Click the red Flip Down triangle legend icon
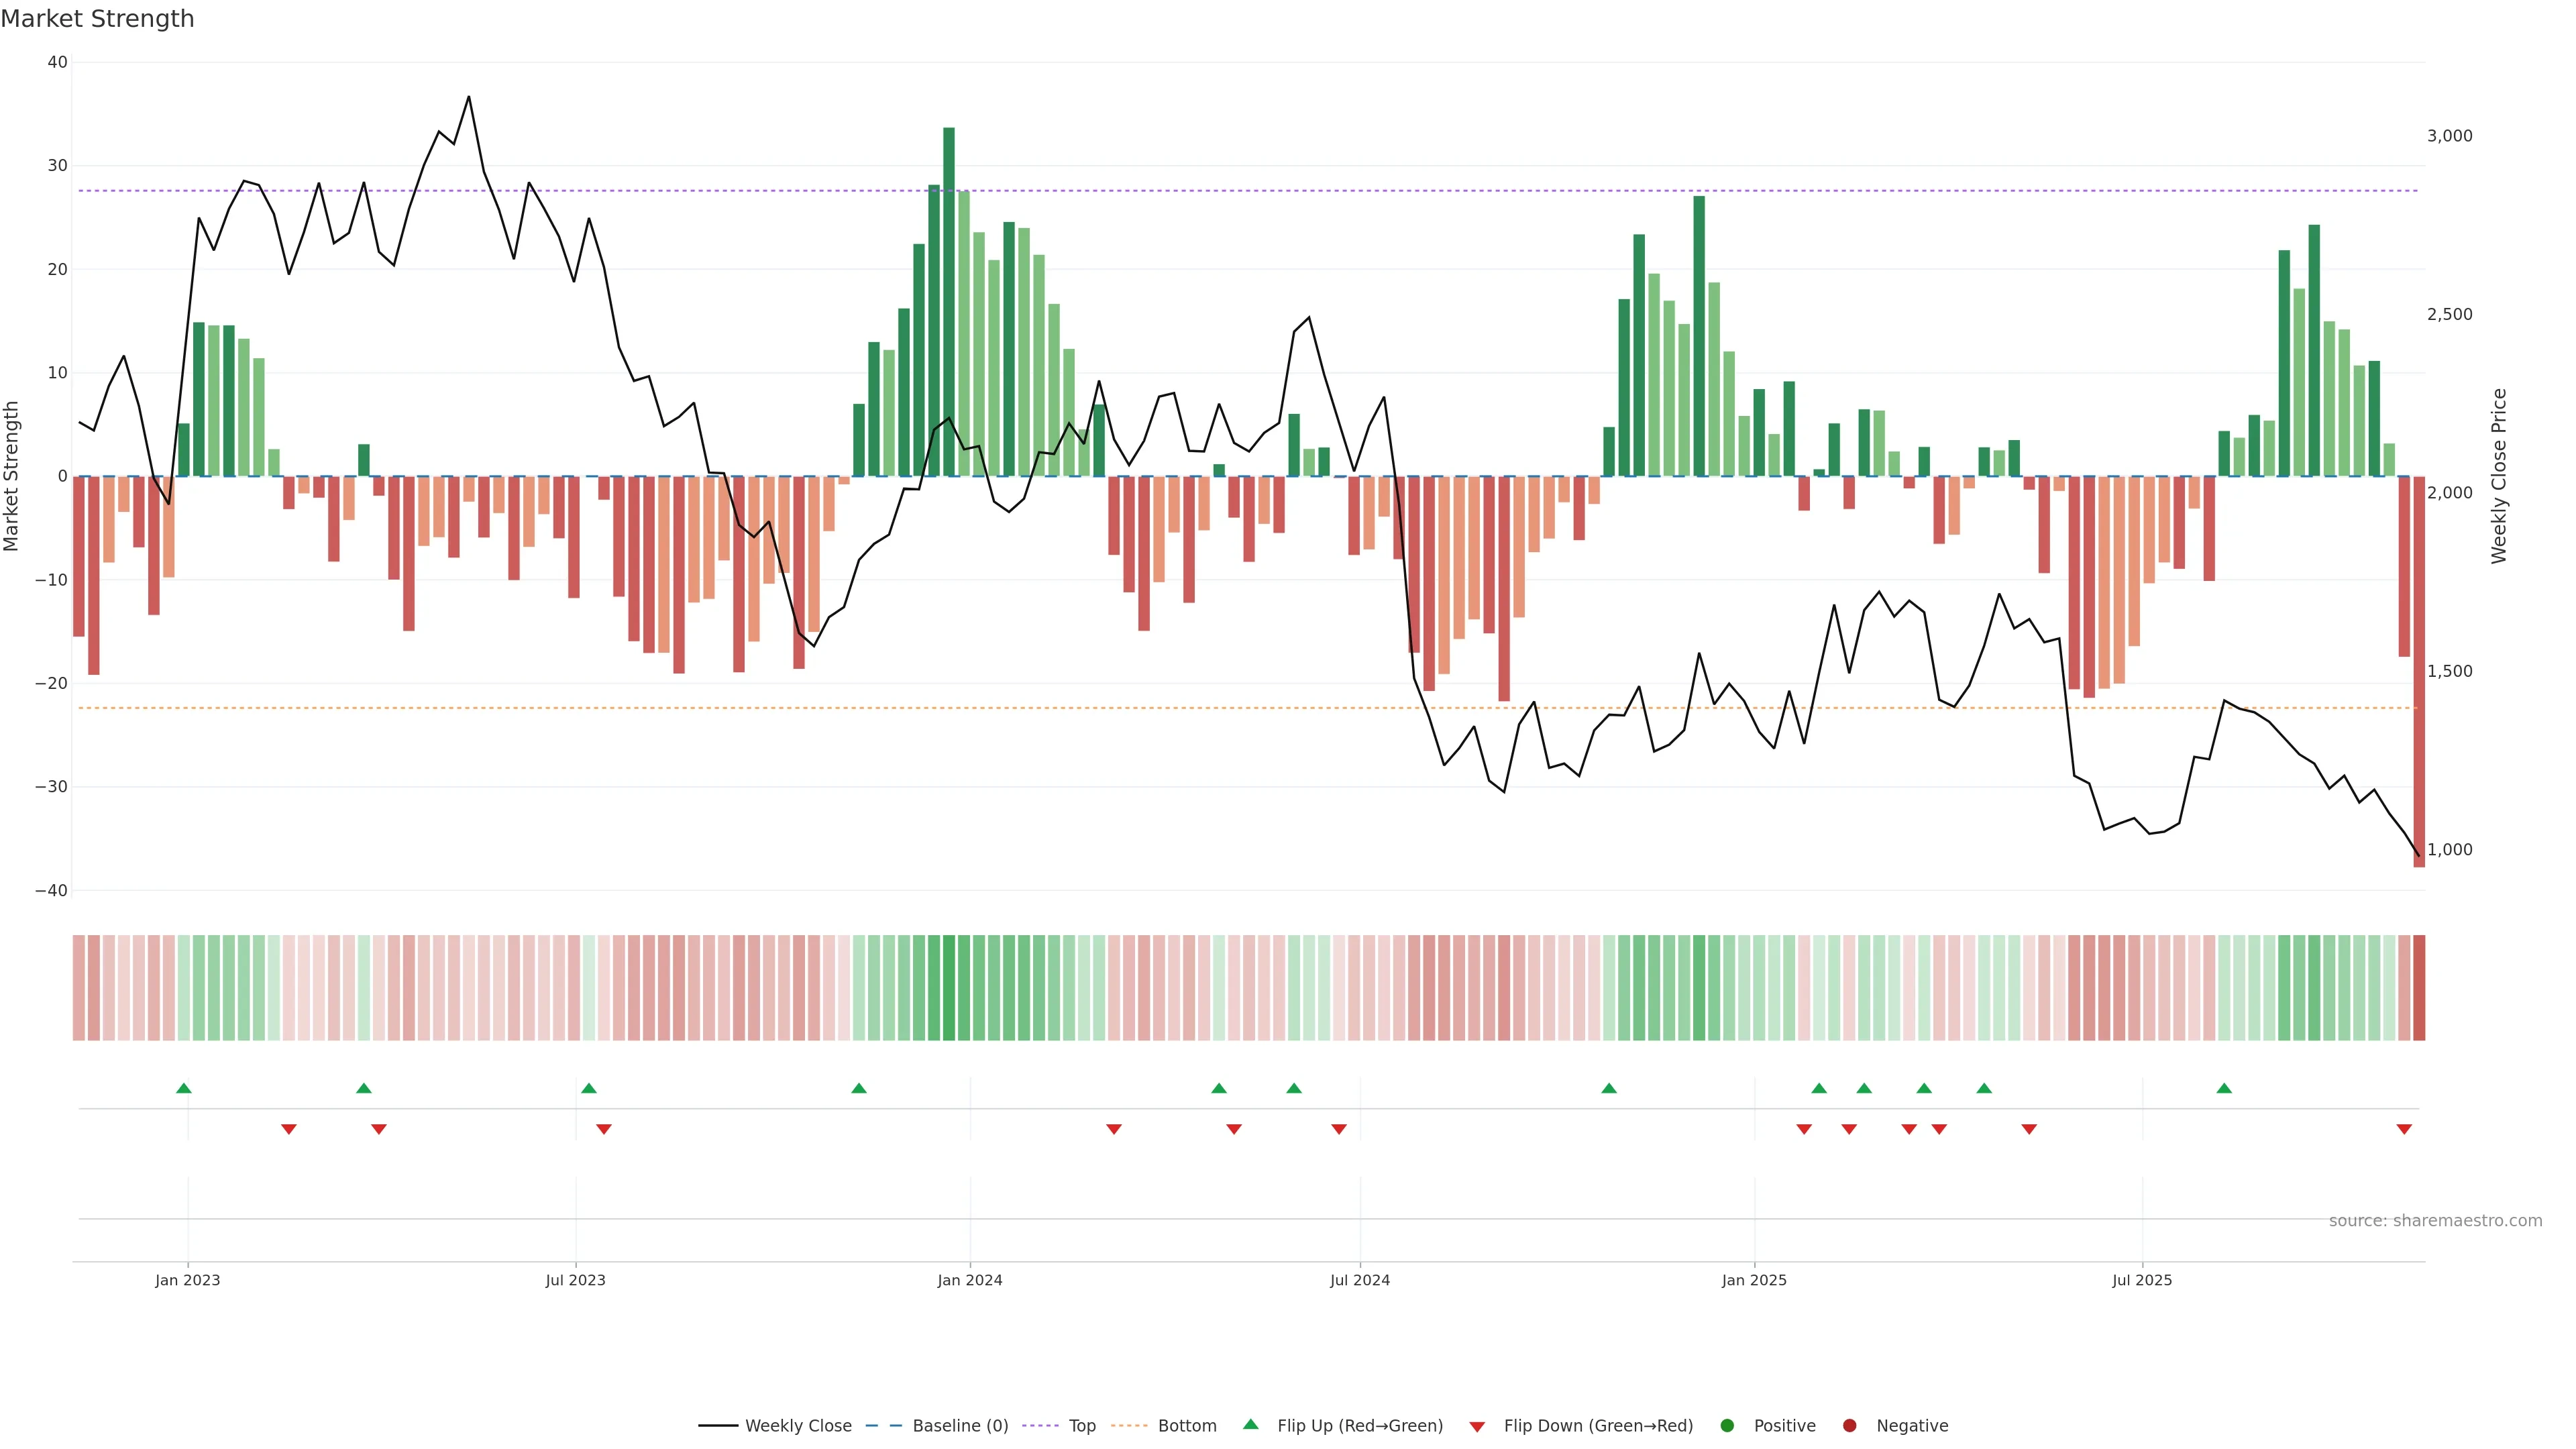 click(x=1477, y=1426)
